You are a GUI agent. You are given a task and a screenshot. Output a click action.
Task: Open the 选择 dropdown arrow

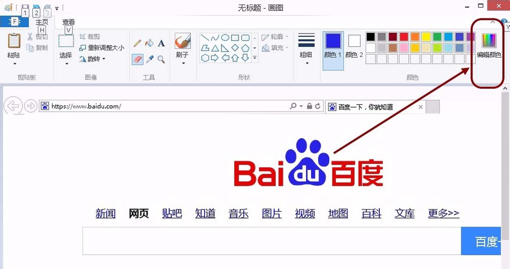pos(66,64)
